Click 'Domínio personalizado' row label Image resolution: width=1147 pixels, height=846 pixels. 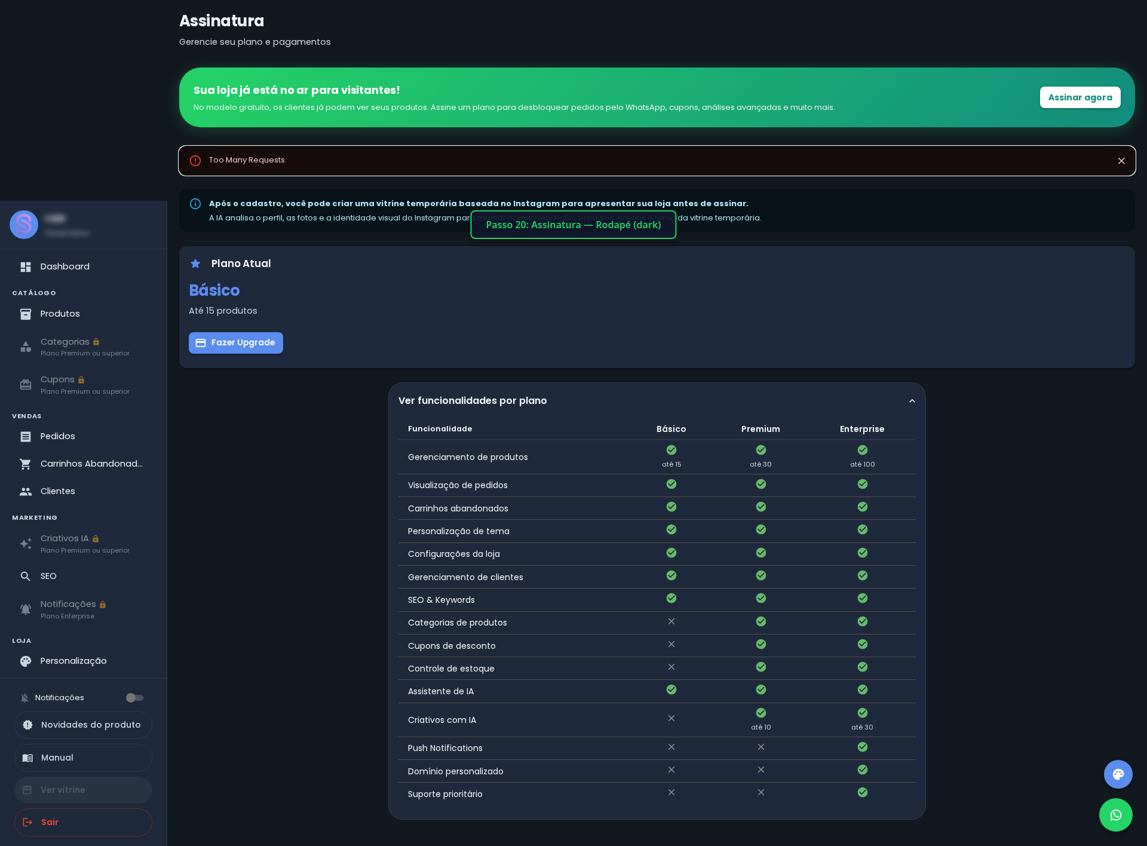(456, 771)
